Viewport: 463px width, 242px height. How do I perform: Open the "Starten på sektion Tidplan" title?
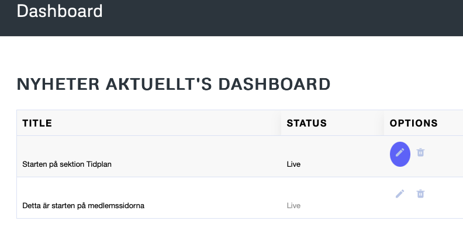coord(67,164)
